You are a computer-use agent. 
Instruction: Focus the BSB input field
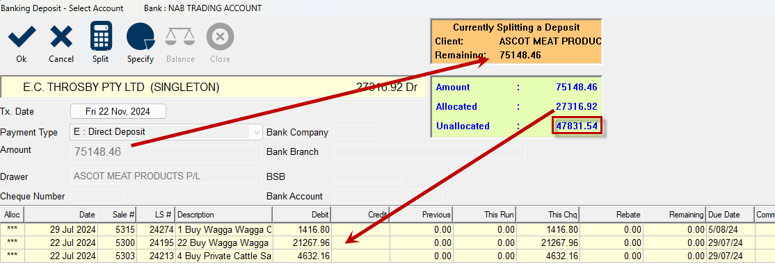pos(368,176)
